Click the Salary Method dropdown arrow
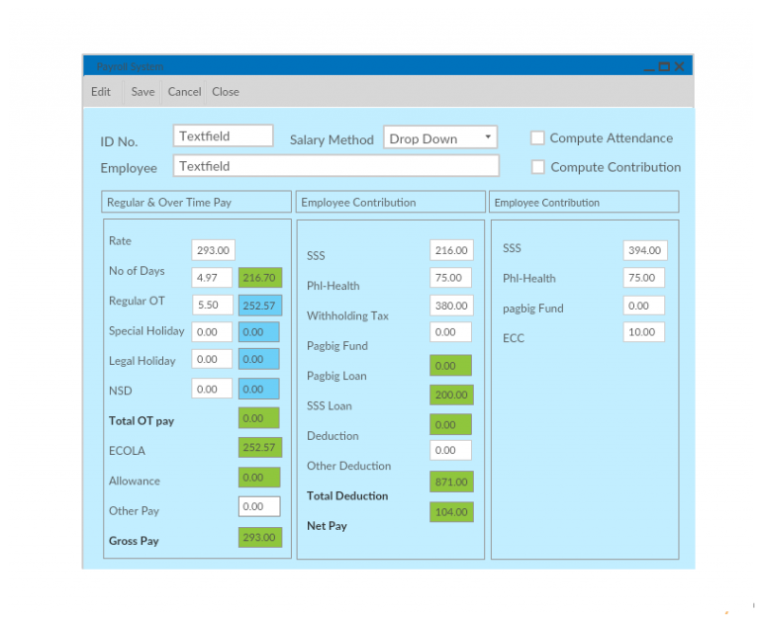 click(488, 137)
